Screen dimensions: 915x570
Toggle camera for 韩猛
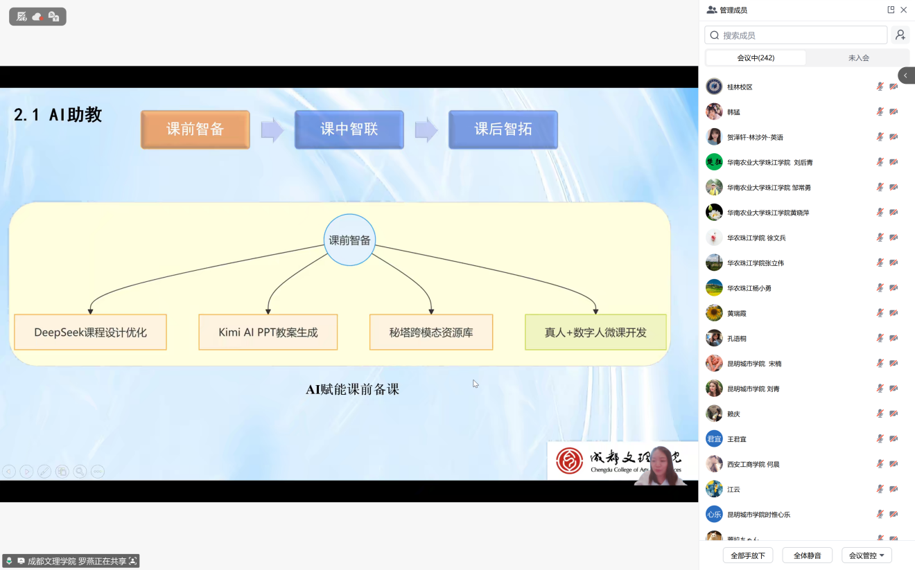click(x=894, y=112)
